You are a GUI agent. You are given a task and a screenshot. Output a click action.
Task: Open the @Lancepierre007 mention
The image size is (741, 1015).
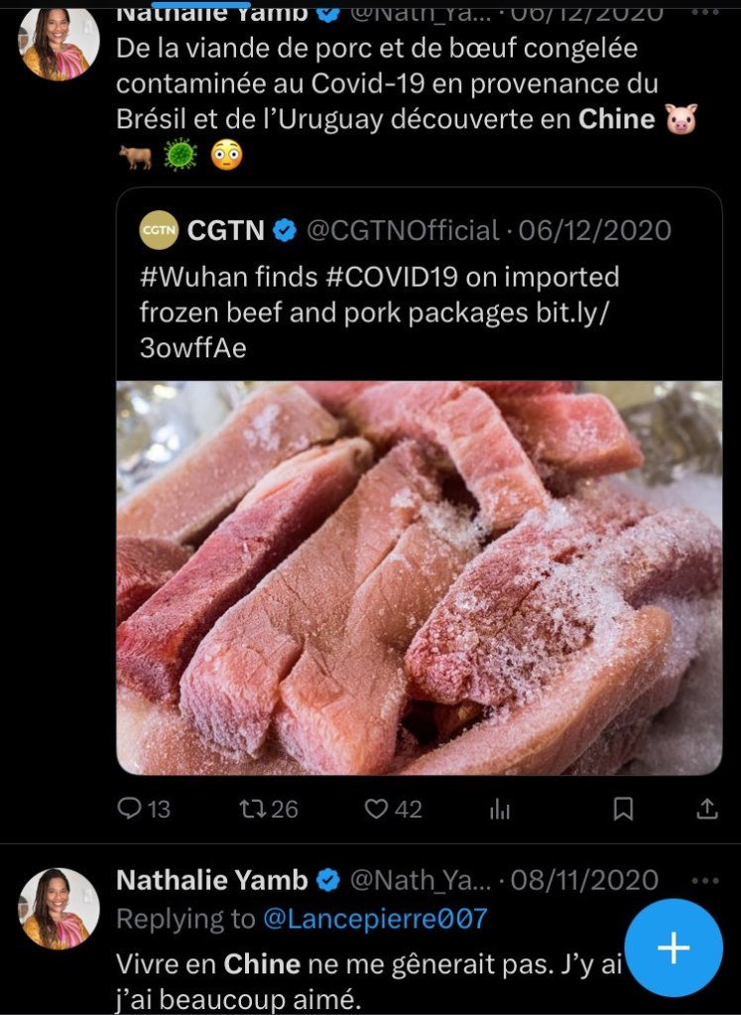point(375,919)
